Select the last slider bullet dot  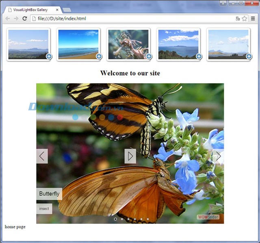pyautogui.click(x=148, y=219)
